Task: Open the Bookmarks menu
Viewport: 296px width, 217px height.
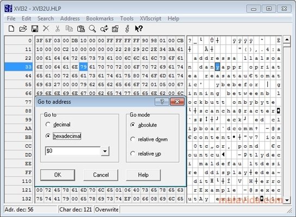Action: tap(100, 18)
